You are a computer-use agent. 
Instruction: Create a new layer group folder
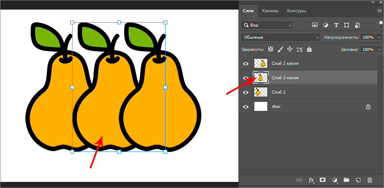[x=346, y=180]
